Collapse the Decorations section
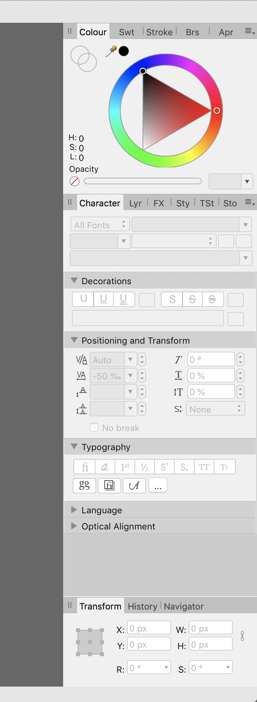 pyautogui.click(x=74, y=281)
